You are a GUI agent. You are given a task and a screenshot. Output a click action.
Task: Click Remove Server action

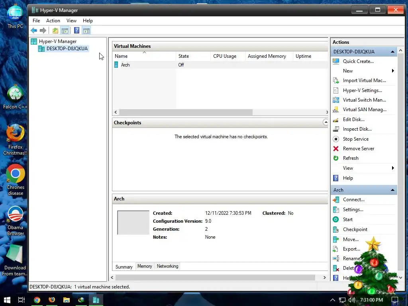pyautogui.click(x=358, y=149)
